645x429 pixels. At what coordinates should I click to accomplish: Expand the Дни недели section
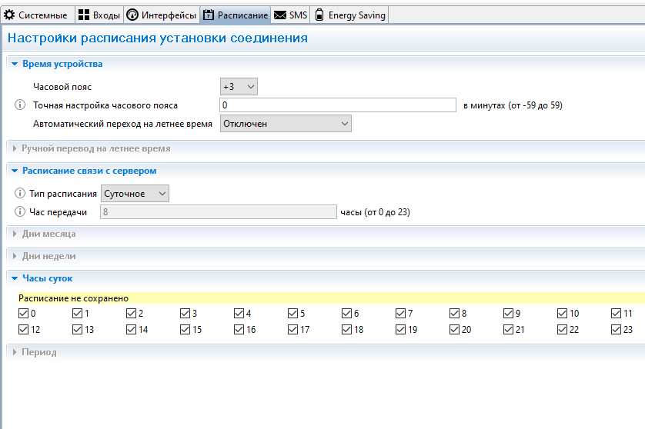[x=15, y=256]
